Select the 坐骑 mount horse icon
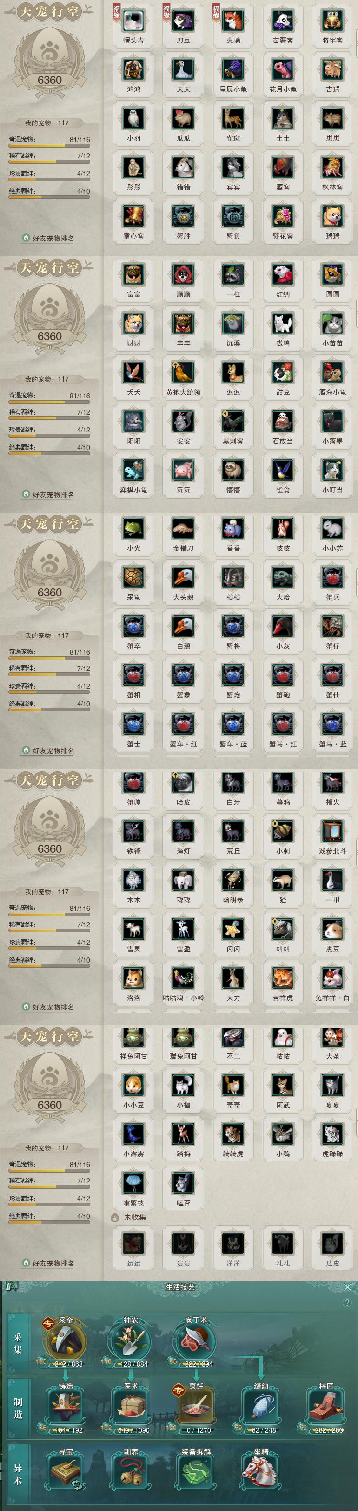 [x=261, y=1472]
